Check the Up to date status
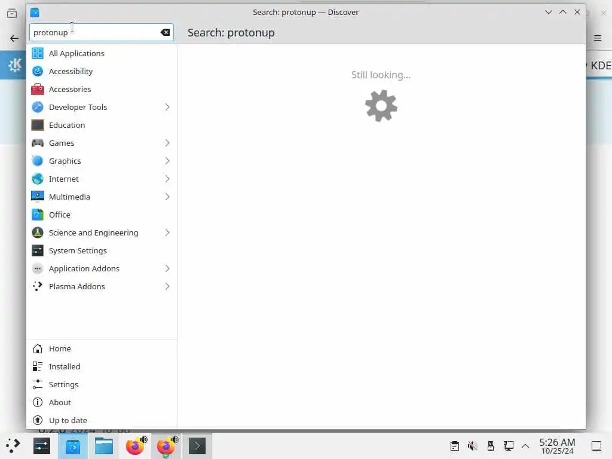The width and height of the screenshot is (612, 459). coord(102,421)
